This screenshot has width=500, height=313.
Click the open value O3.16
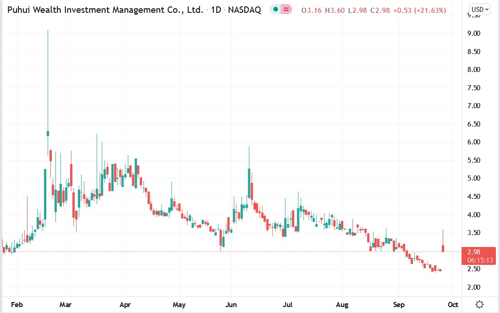[311, 10]
